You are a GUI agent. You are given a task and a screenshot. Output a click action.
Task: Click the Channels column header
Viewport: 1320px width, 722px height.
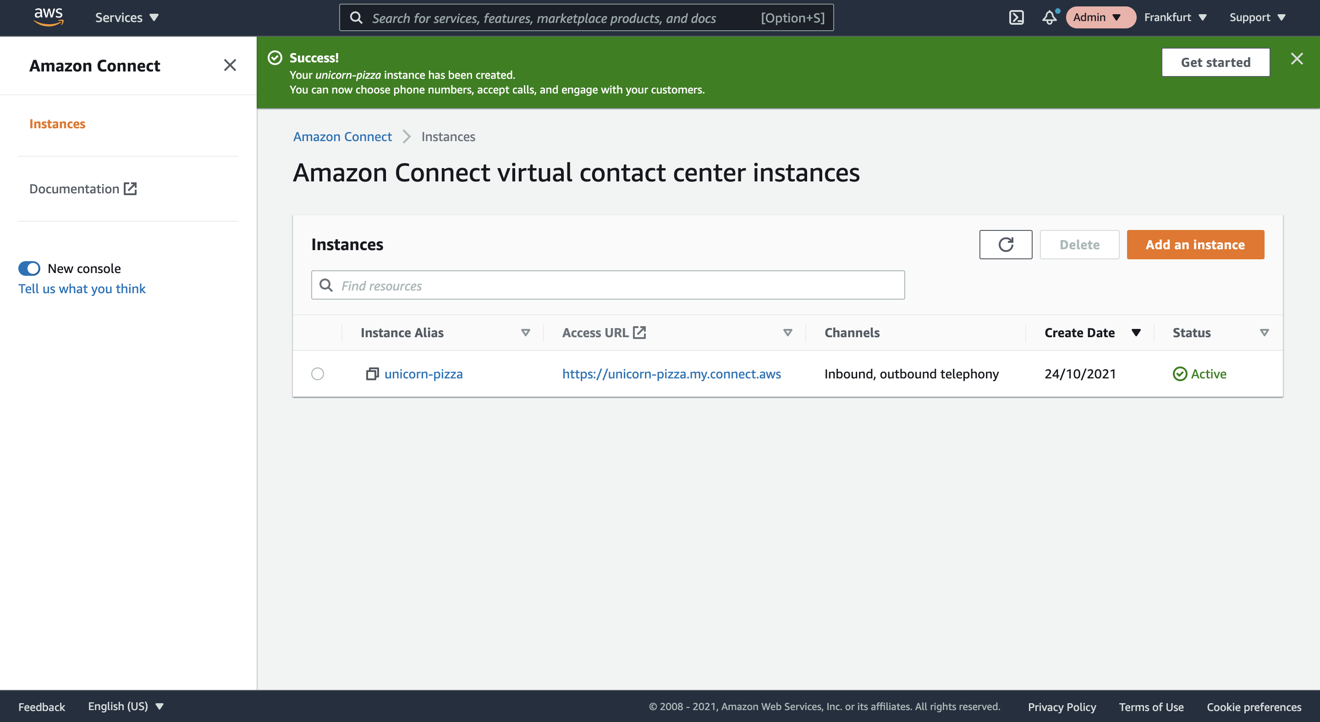click(x=852, y=333)
